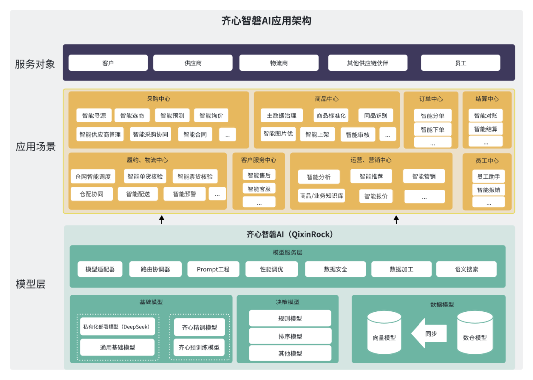
Task: Select the 供应商 box
Action: coord(193,63)
